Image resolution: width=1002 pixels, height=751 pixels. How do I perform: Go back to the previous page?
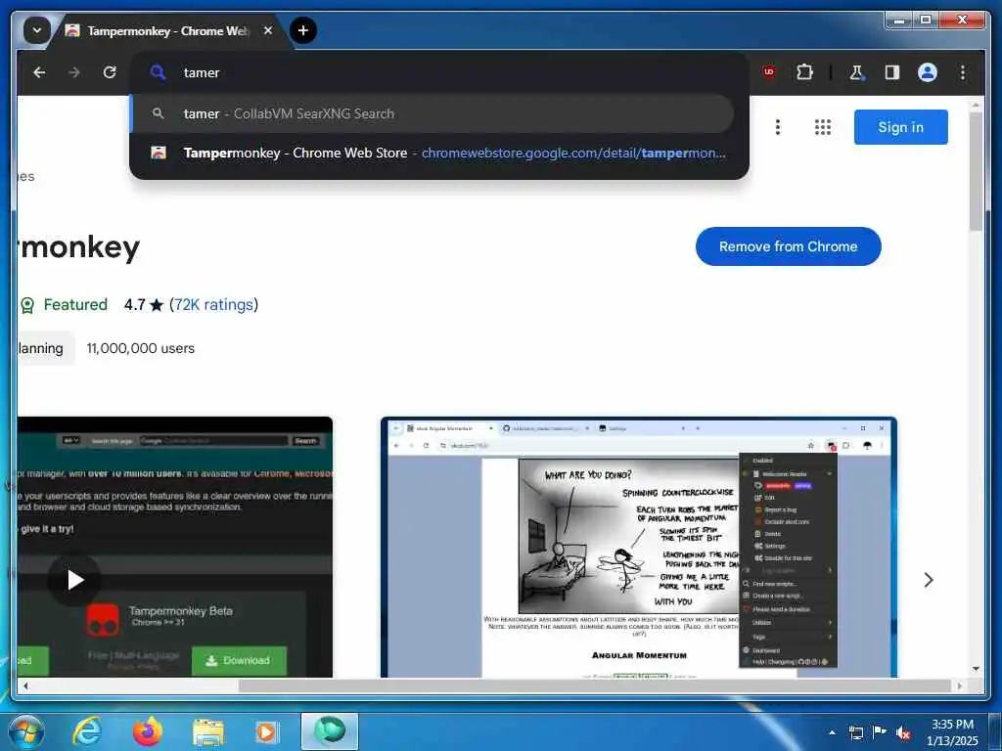(39, 72)
